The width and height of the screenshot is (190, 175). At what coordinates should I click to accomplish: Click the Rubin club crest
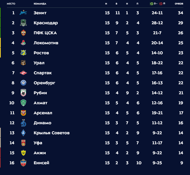[x=23, y=93]
